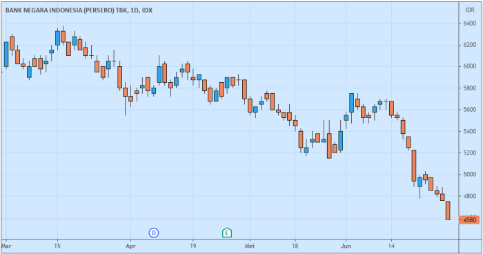Click the large orange candle falling below 5000
This screenshot has width=483, height=254.
click(414, 166)
